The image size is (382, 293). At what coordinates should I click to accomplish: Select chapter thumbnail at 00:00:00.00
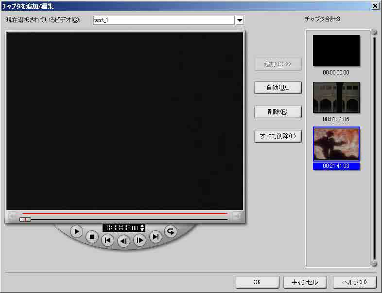(336, 51)
